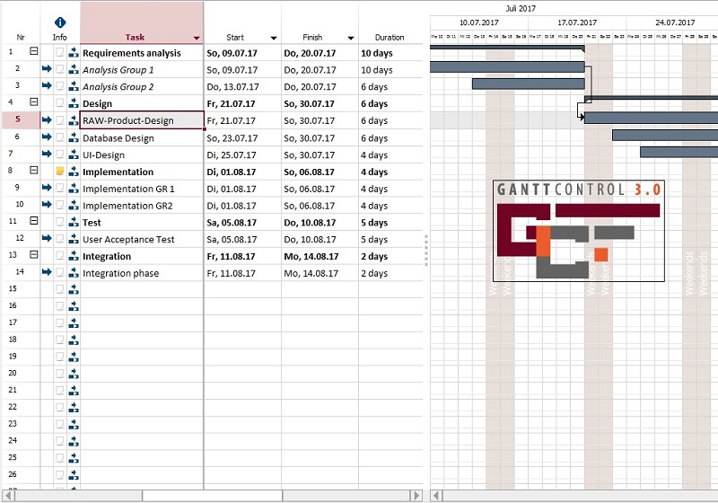
Task: Click the blue arrow indicator in Implementation GR 1 row
Action: [47, 188]
